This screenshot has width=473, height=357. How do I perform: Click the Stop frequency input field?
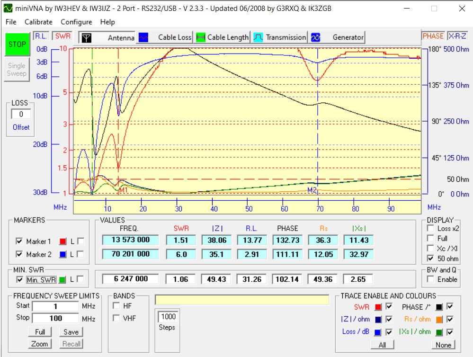coord(55,318)
